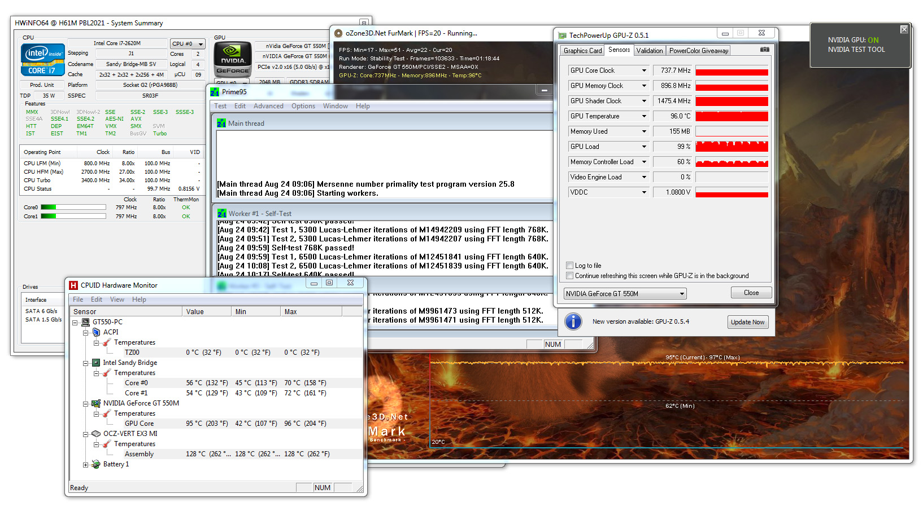Click the NVIDIA GeForce GT 550M card icon in tree
The image size is (923, 520).
[x=96, y=403]
